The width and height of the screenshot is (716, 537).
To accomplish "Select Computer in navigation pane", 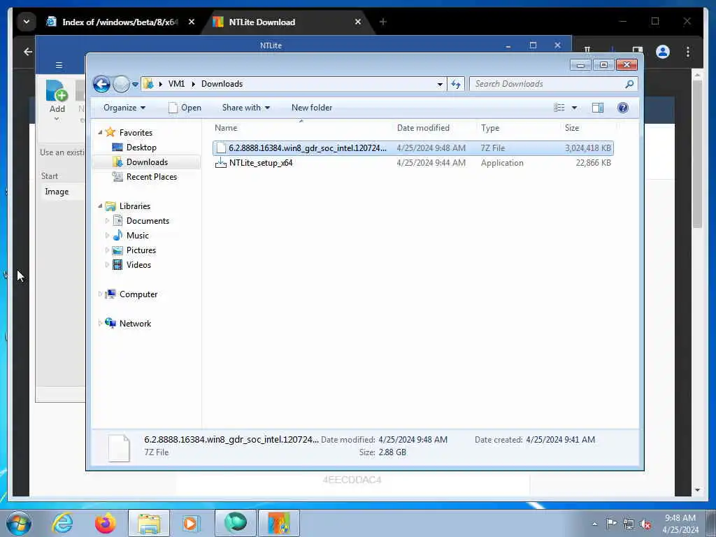I will pos(138,294).
